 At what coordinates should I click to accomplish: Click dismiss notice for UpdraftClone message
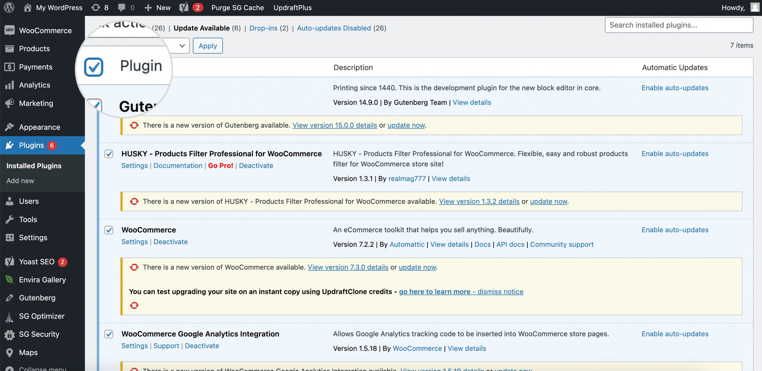pyautogui.click(x=500, y=292)
